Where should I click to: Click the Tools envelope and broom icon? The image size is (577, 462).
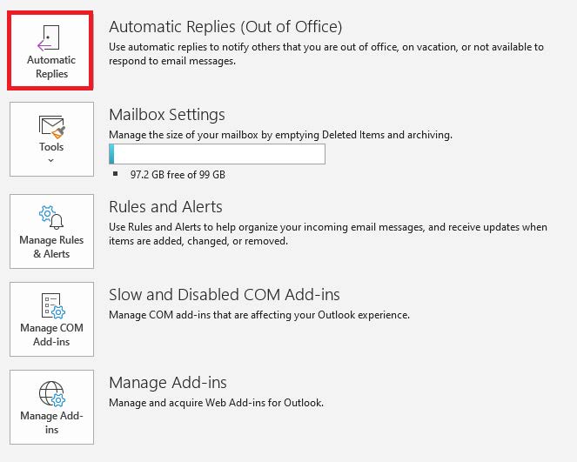click(x=52, y=126)
